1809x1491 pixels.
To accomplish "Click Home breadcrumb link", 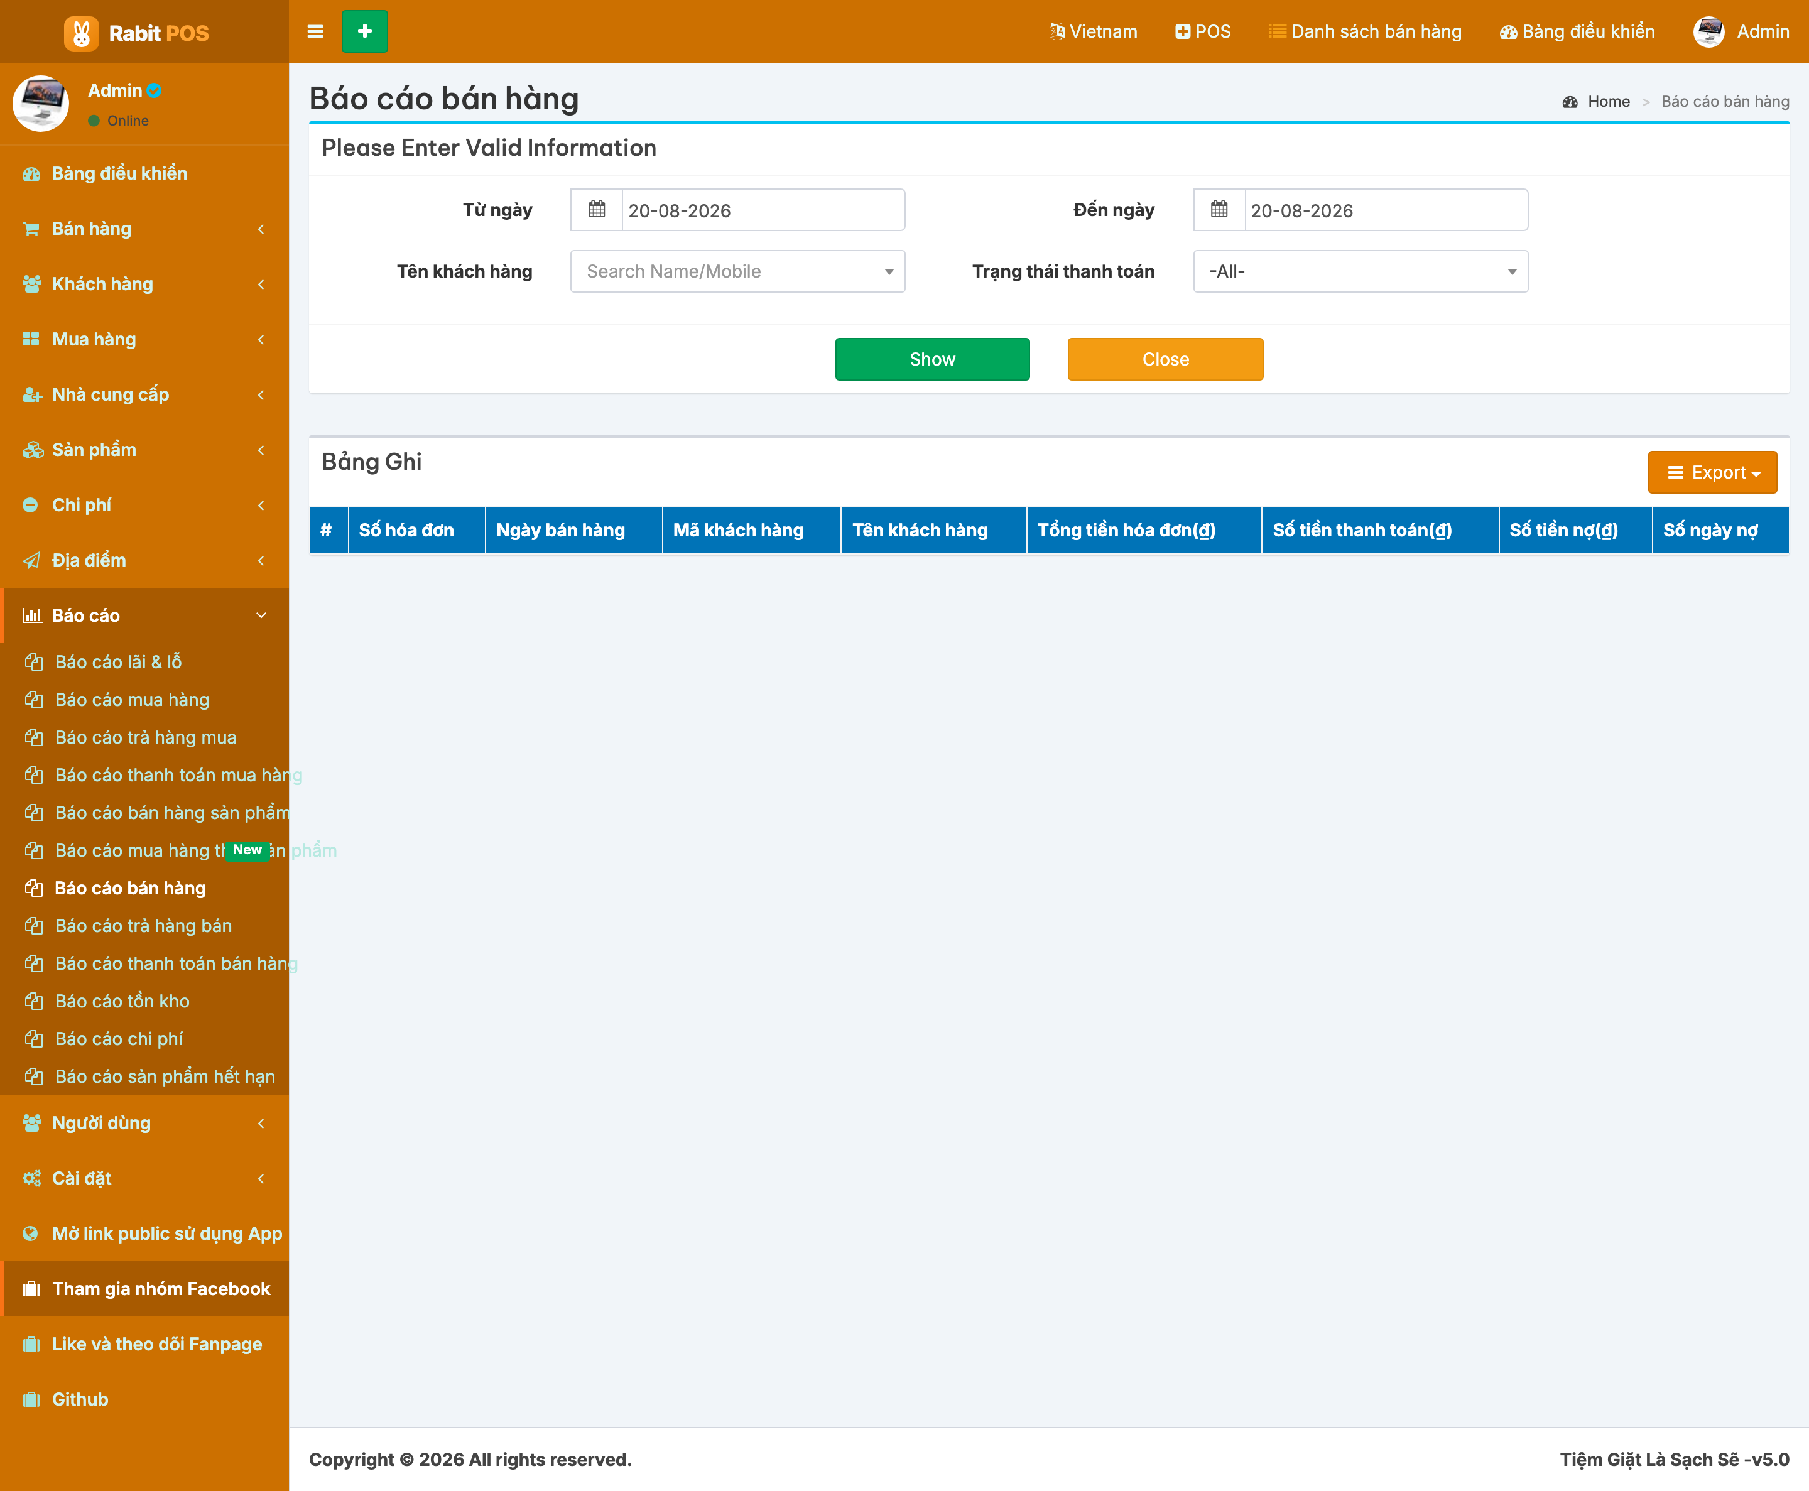I will coord(1608,101).
